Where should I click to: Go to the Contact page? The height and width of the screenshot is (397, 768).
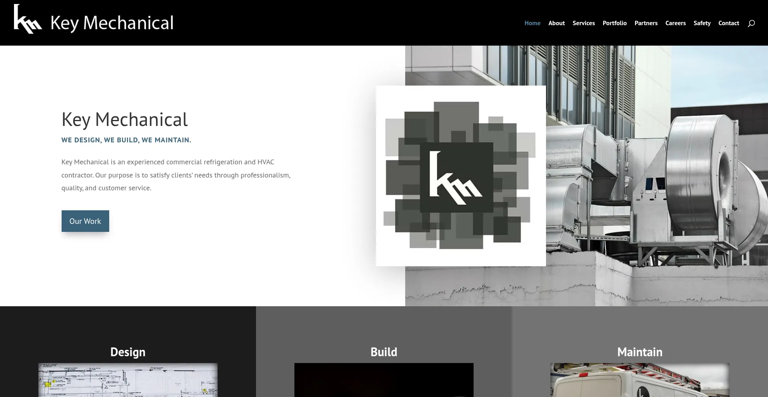pyautogui.click(x=728, y=23)
